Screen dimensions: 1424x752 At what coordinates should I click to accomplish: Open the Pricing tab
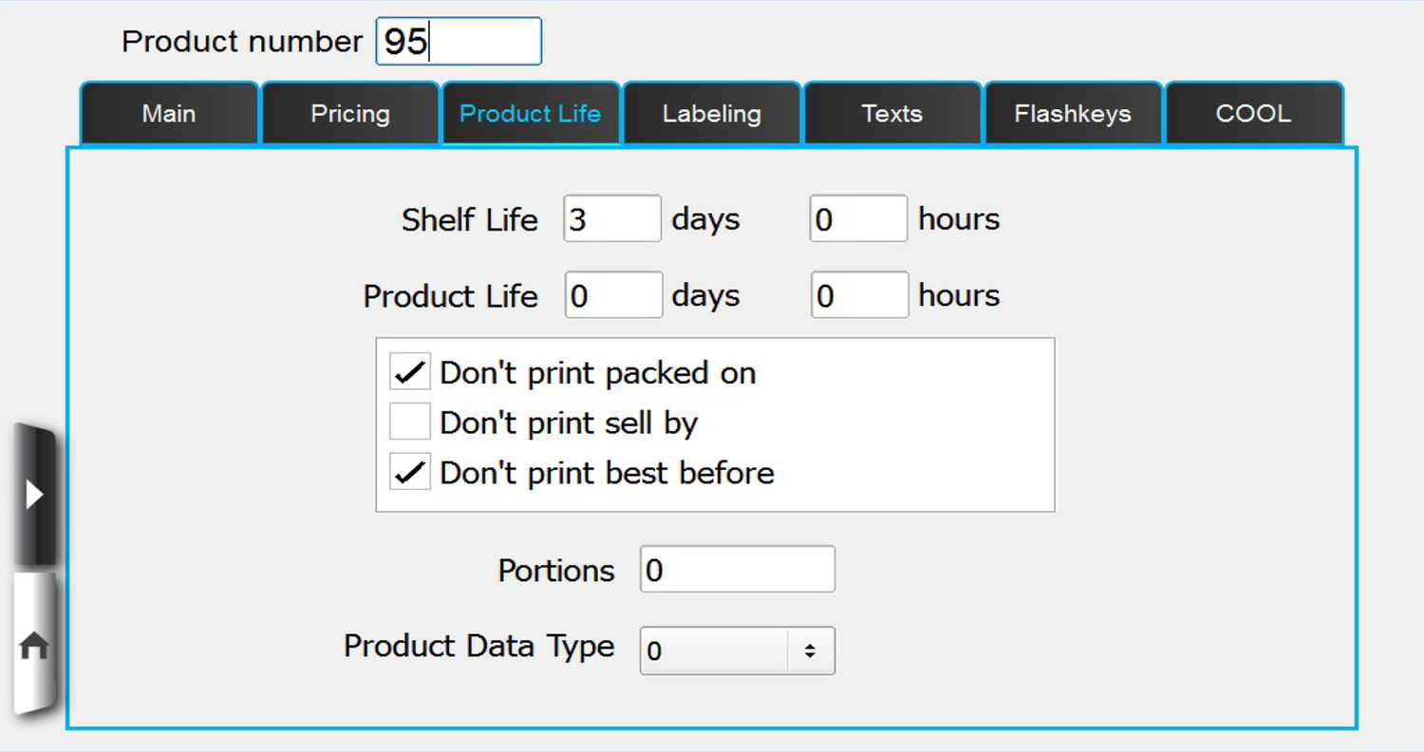[x=350, y=114]
